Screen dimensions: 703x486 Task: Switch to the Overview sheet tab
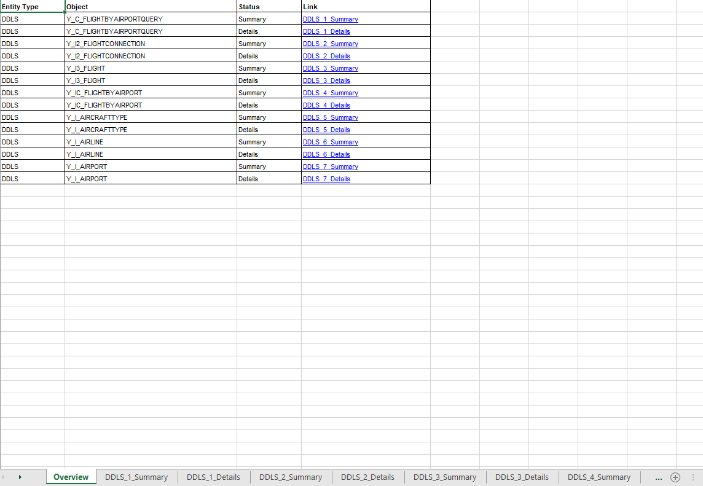(x=71, y=477)
